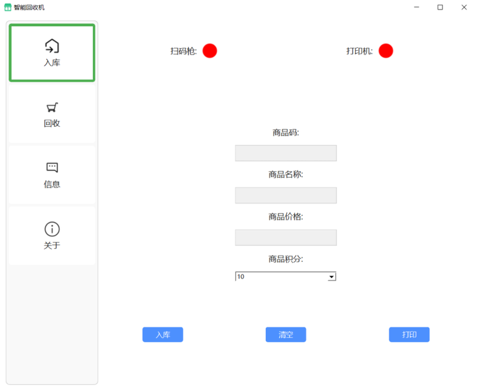Viewport: 479px width, 386px height.
Task: Expand the 商品积分 dropdown arrow
Action: tap(332, 276)
